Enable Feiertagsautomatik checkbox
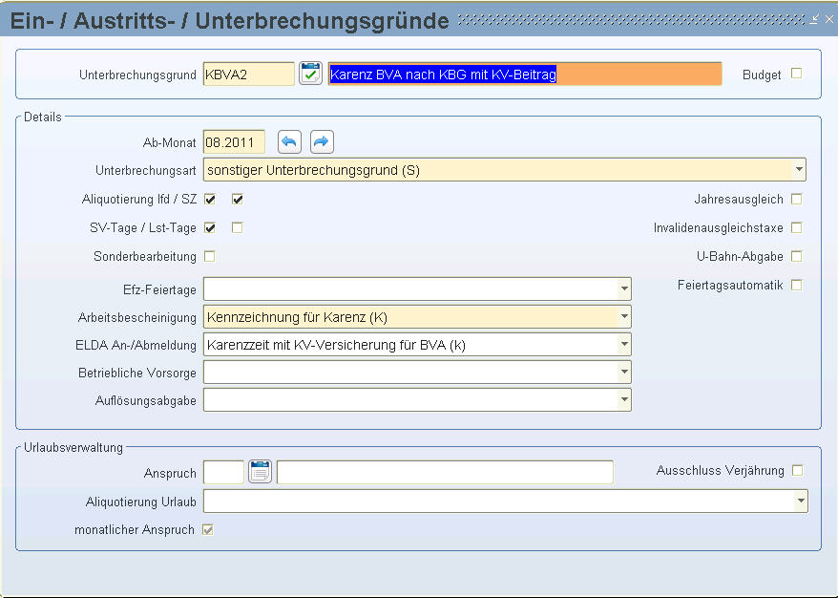838x598 pixels. (x=796, y=286)
